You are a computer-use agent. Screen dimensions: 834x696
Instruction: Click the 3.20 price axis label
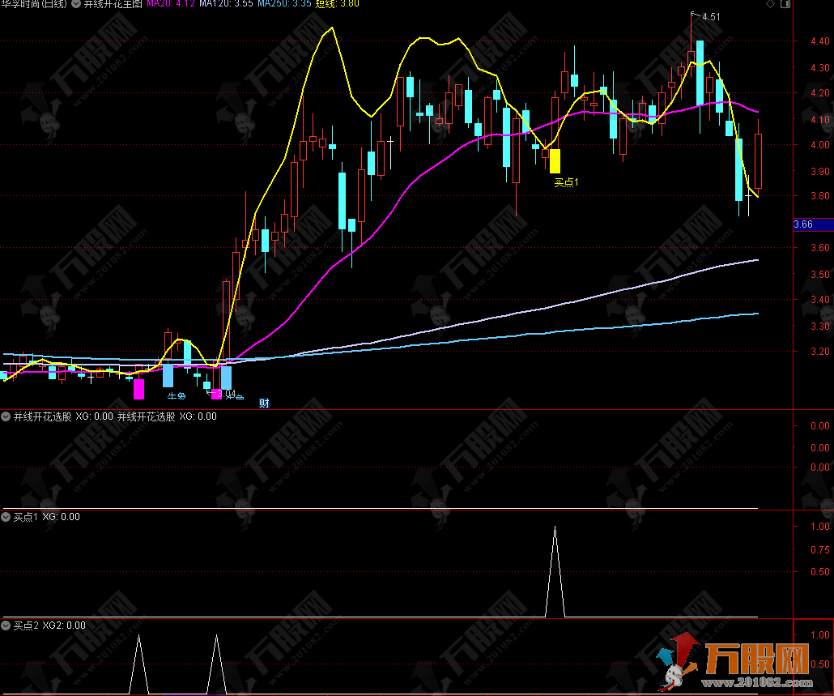(819, 351)
